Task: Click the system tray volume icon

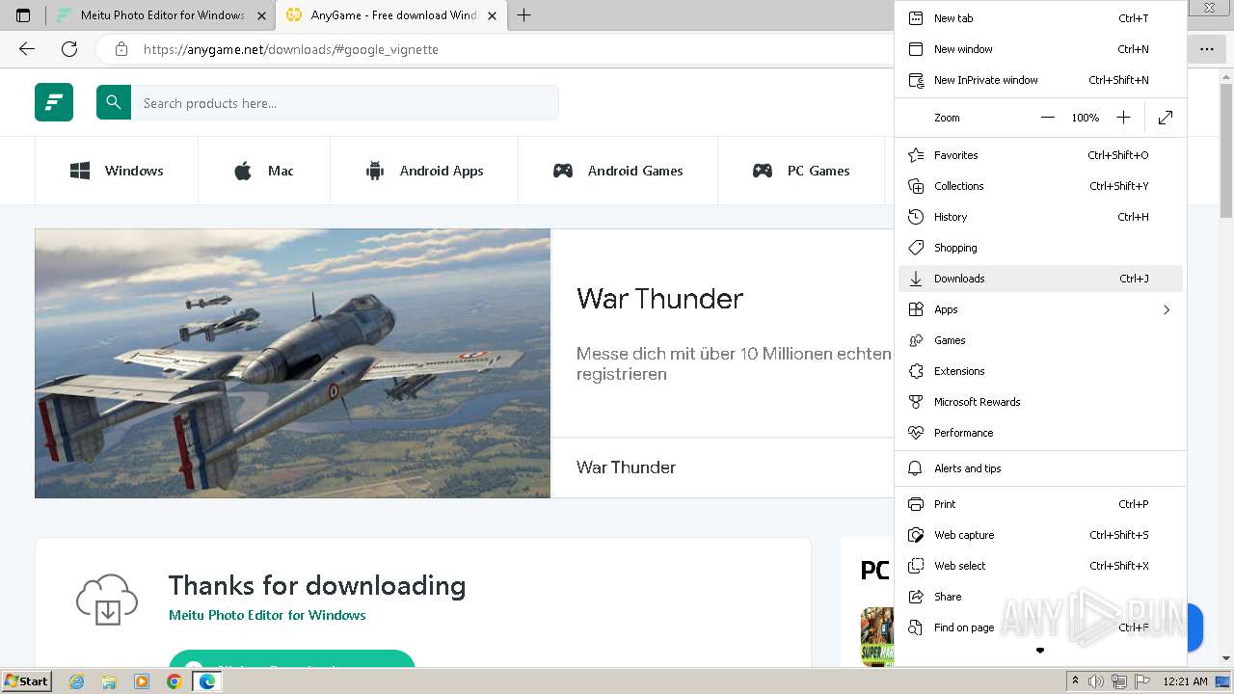Action: tap(1096, 681)
